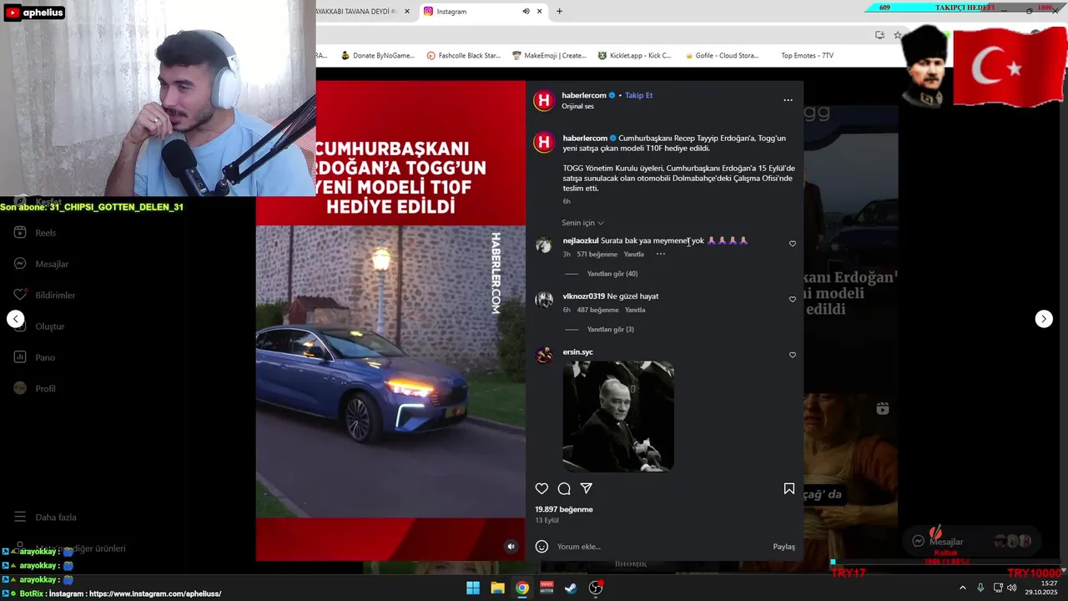Follow haberlercom with Takip Et
The height and width of the screenshot is (601, 1068).
(x=639, y=95)
